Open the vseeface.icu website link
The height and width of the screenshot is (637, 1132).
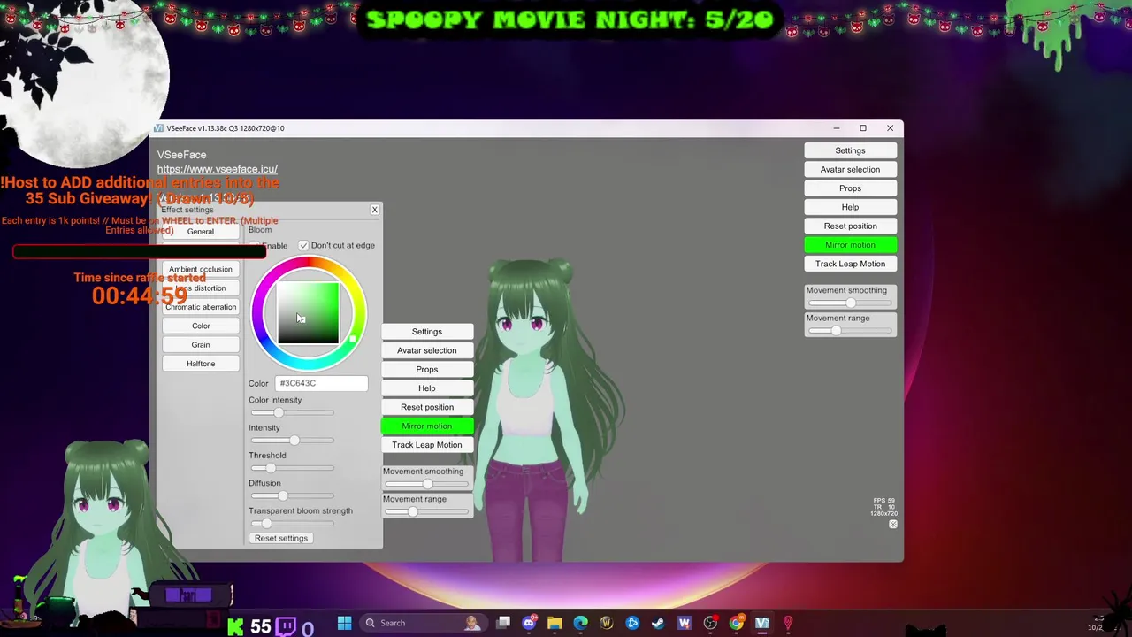(218, 169)
